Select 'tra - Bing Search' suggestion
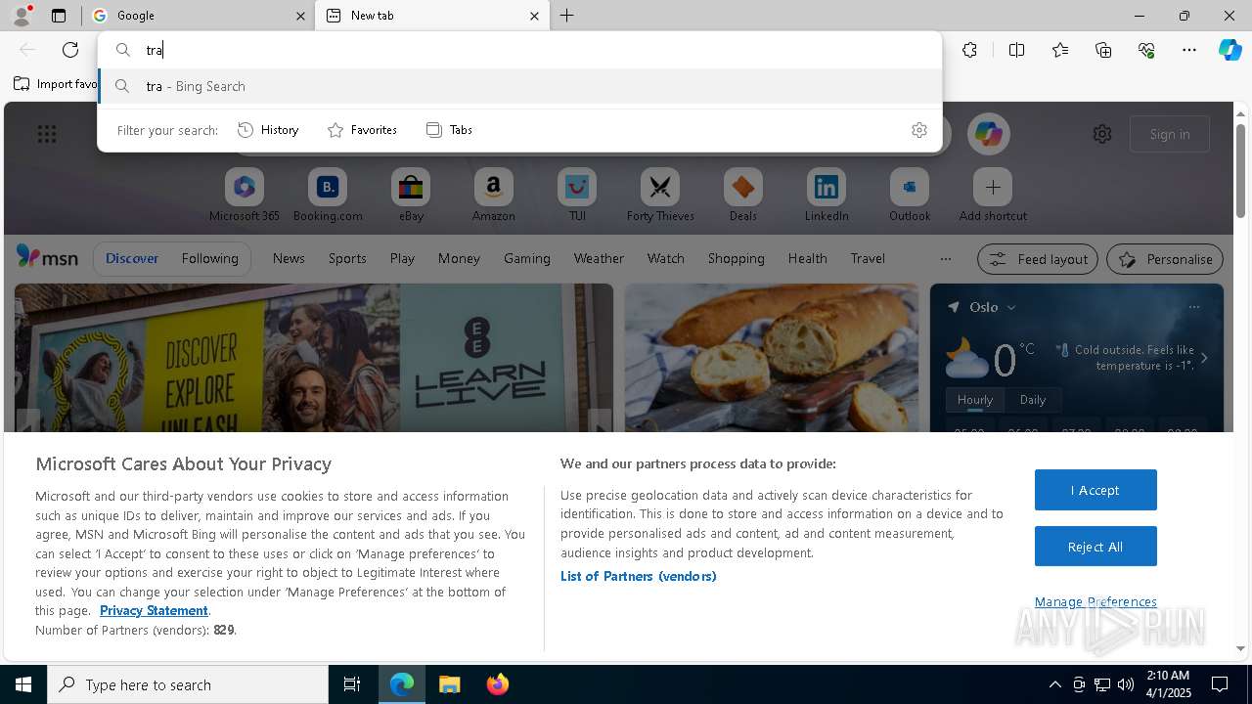Screen dimensions: 1252x704 tap(520, 86)
